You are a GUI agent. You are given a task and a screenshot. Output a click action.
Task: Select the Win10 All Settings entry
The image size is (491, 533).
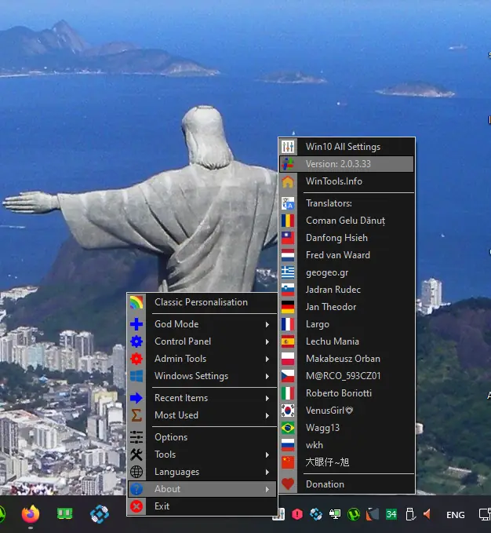(347, 147)
